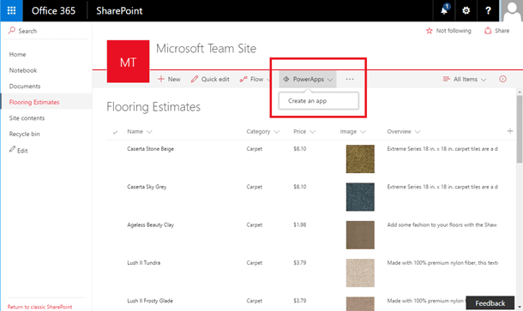Click the Not following star icon
523x311 pixels.
coord(430,31)
